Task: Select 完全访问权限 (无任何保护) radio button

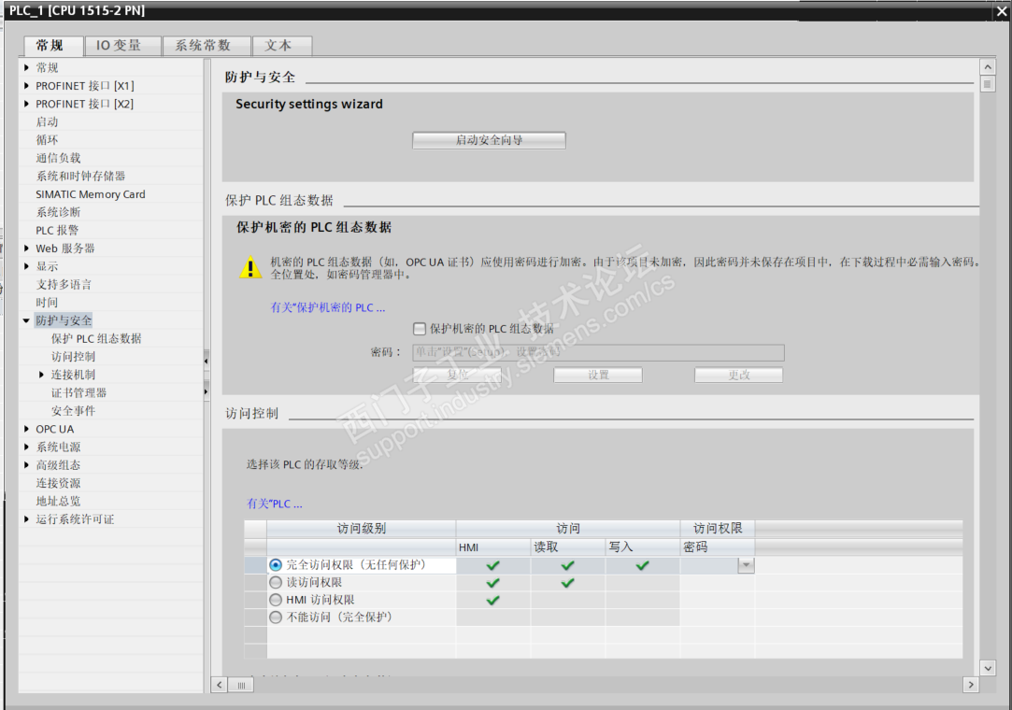Action: click(x=276, y=565)
